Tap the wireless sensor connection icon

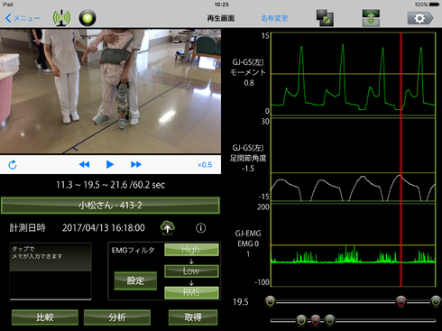coord(61,18)
